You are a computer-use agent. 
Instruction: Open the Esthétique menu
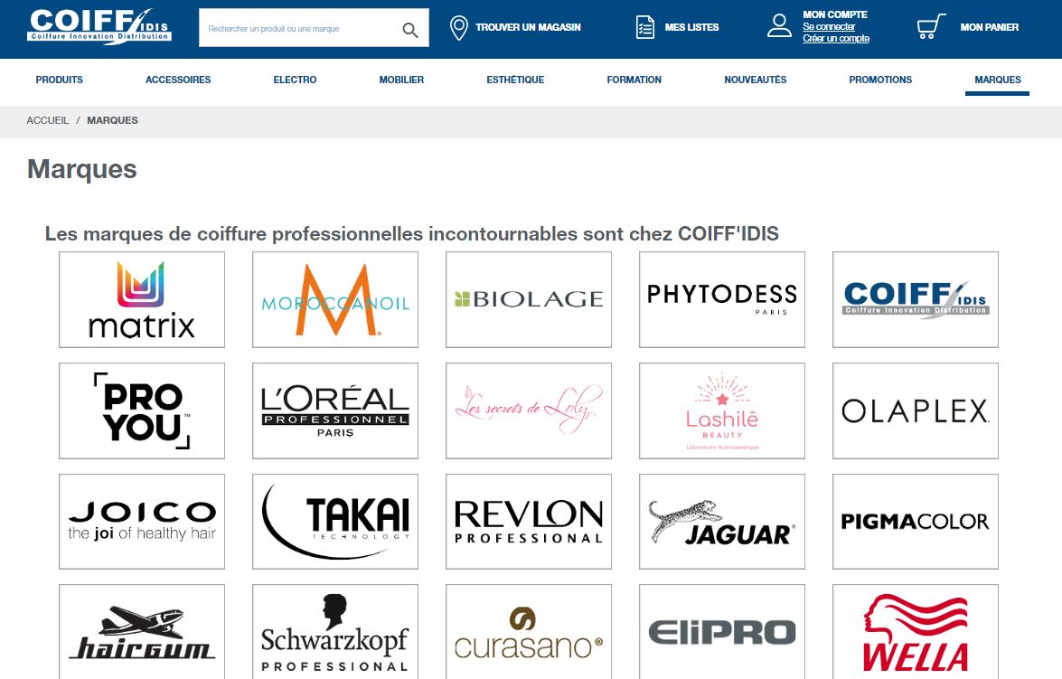515,80
